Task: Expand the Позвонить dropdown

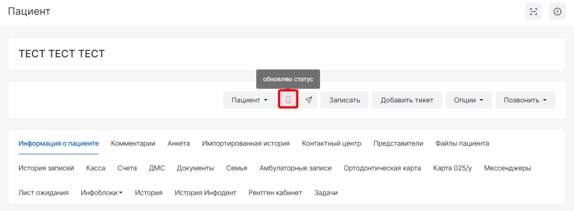Action: (x=525, y=100)
